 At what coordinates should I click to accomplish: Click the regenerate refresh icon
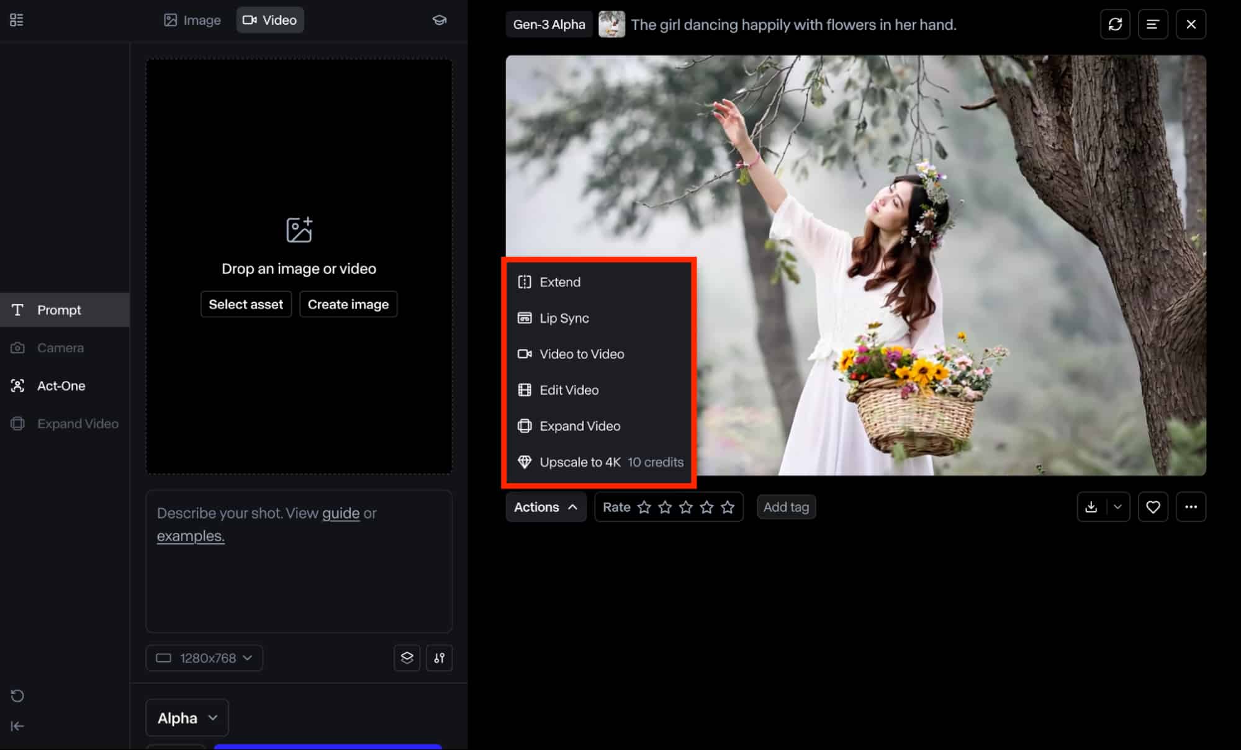[x=1115, y=24]
